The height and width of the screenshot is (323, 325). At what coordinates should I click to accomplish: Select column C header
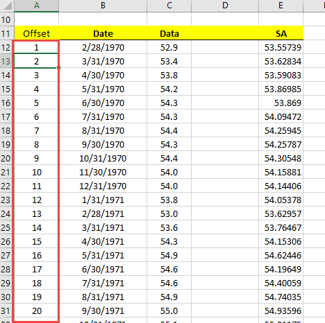[x=169, y=6]
